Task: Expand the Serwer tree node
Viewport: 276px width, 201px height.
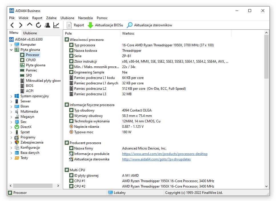Action: 11,102
